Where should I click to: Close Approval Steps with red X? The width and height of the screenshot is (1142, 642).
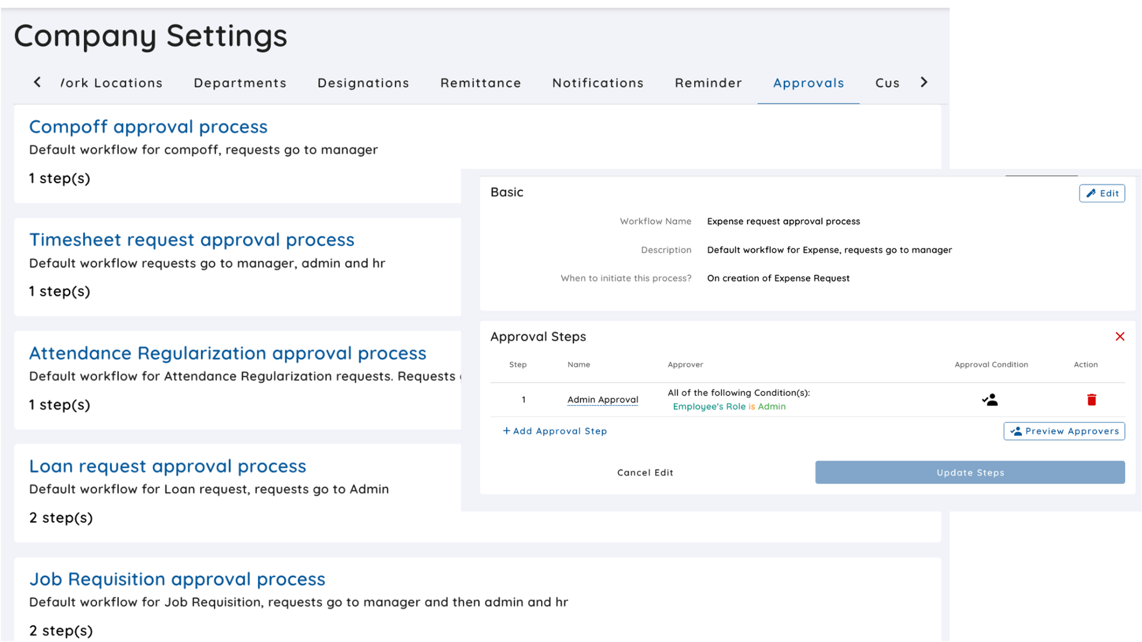(1119, 336)
